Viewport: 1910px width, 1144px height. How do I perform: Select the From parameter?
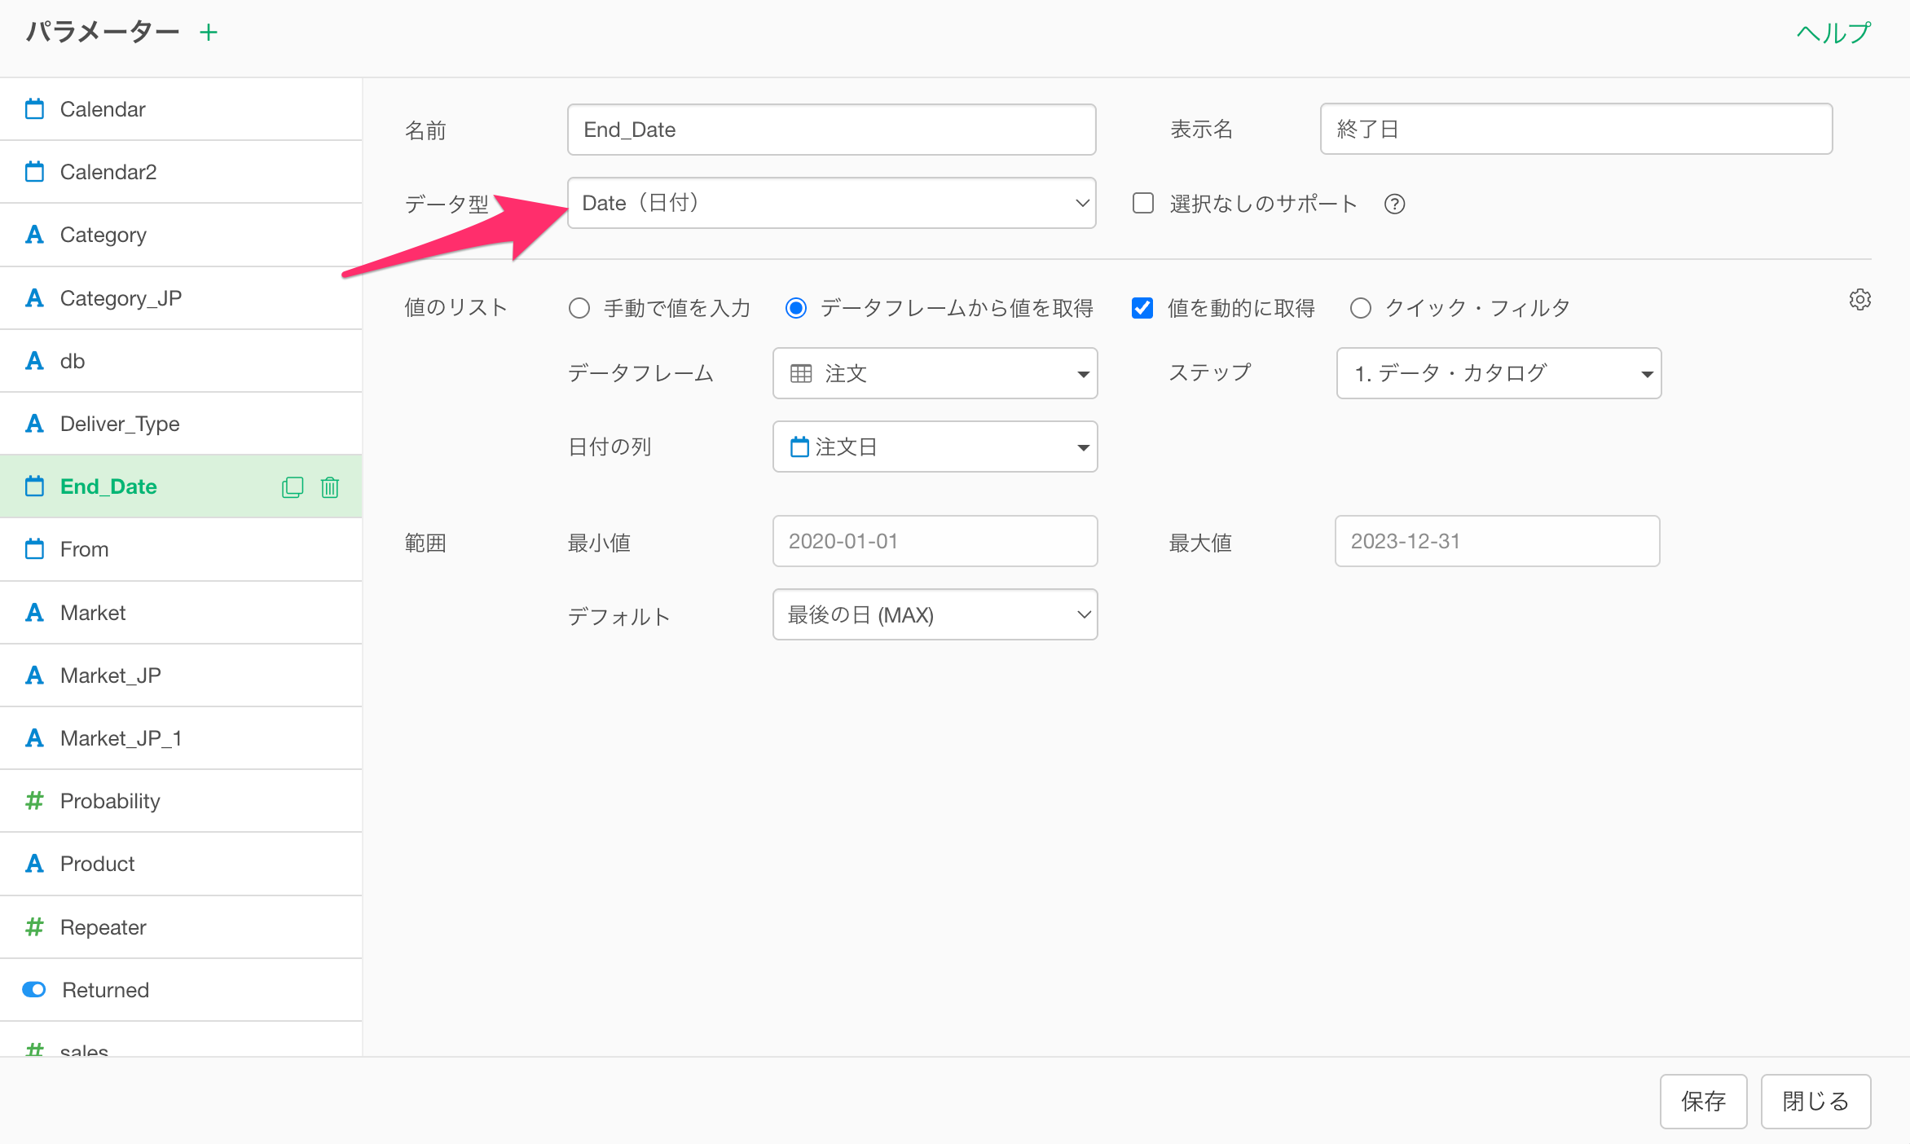click(181, 549)
